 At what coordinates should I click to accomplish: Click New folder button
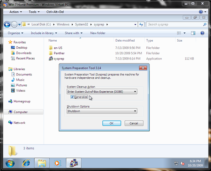[x=98, y=33]
